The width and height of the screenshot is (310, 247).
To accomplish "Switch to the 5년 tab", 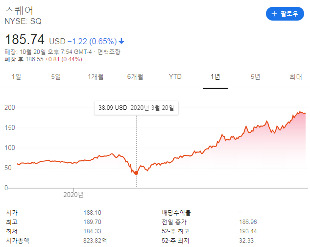I will (256, 76).
